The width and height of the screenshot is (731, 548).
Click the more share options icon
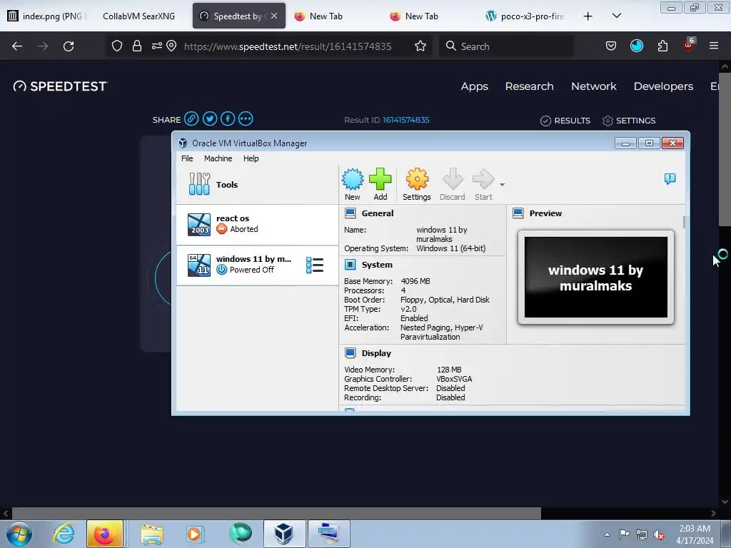246,119
